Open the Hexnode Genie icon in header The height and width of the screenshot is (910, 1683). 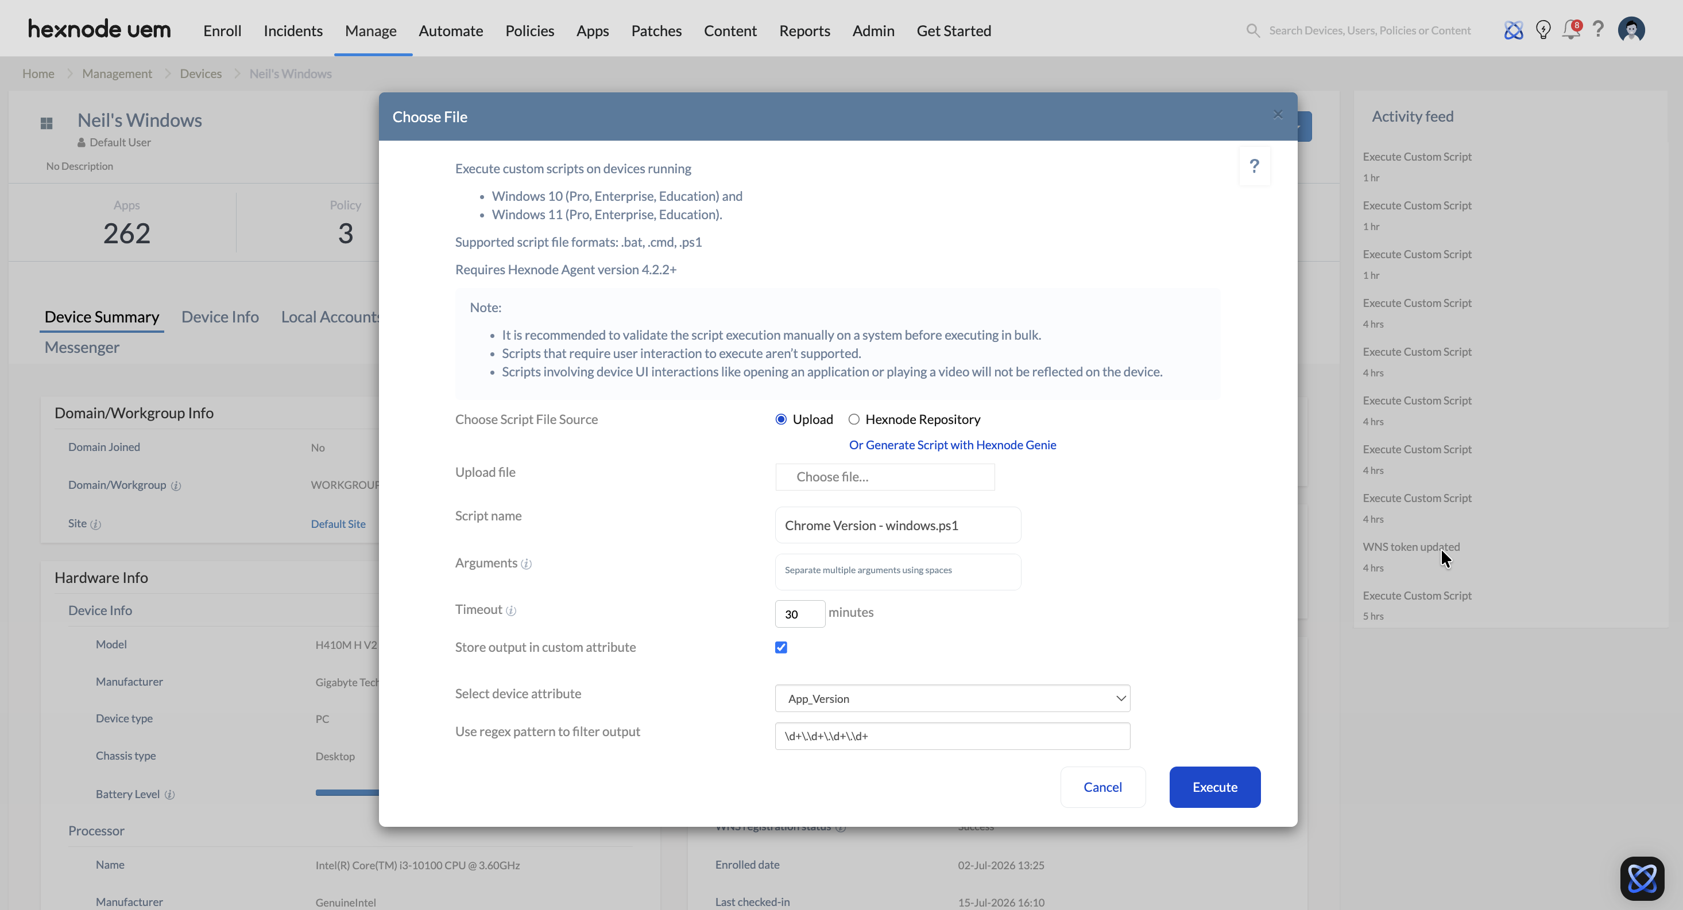(1513, 30)
